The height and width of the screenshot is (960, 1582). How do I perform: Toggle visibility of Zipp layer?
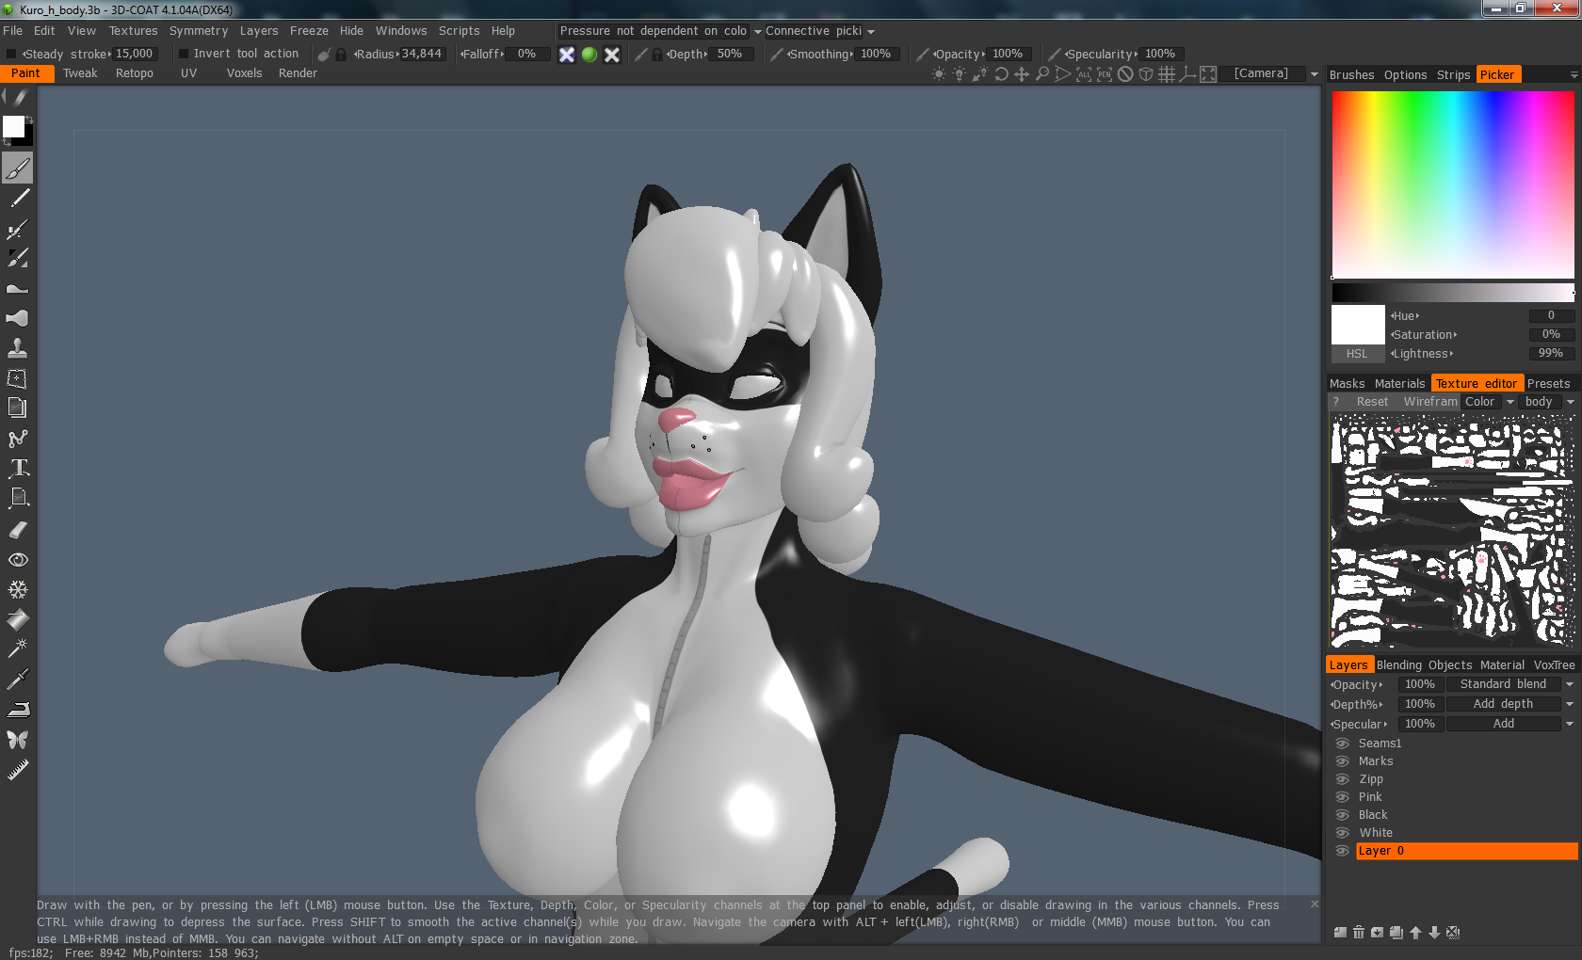click(x=1343, y=779)
